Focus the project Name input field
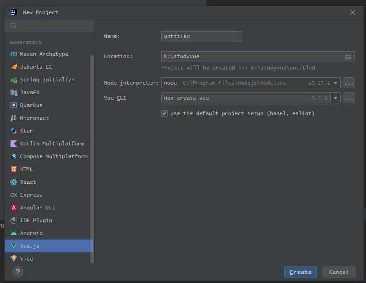The height and width of the screenshot is (283, 366). coord(201,37)
